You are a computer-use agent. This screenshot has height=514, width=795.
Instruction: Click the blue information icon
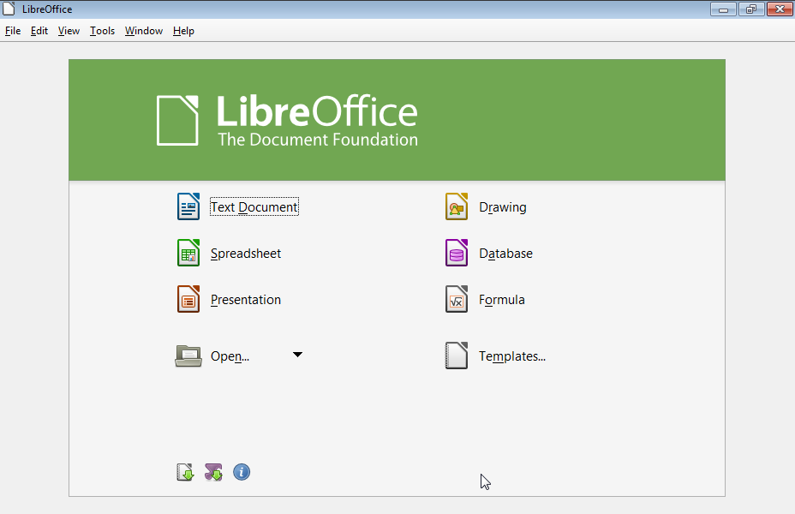tap(242, 472)
